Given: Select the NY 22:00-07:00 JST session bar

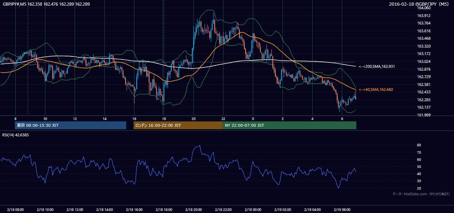Looking at the screenshot, I should point(290,125).
